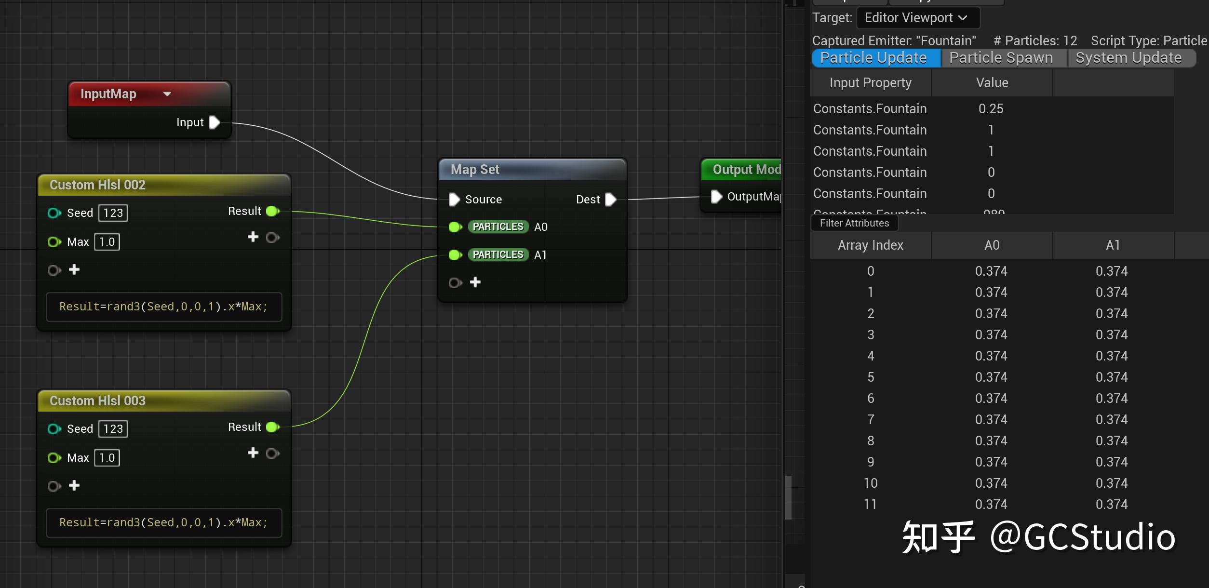Click the Map Set Source input pin
The width and height of the screenshot is (1209, 588).
pos(454,200)
